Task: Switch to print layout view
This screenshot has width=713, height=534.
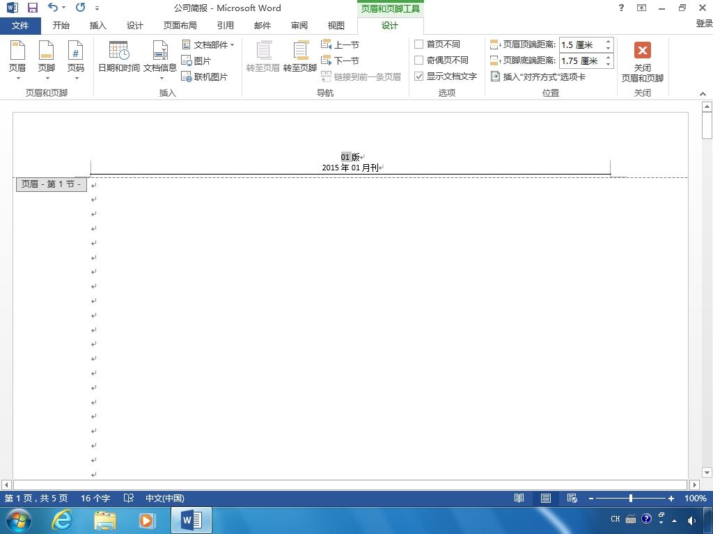Action: 546,498
